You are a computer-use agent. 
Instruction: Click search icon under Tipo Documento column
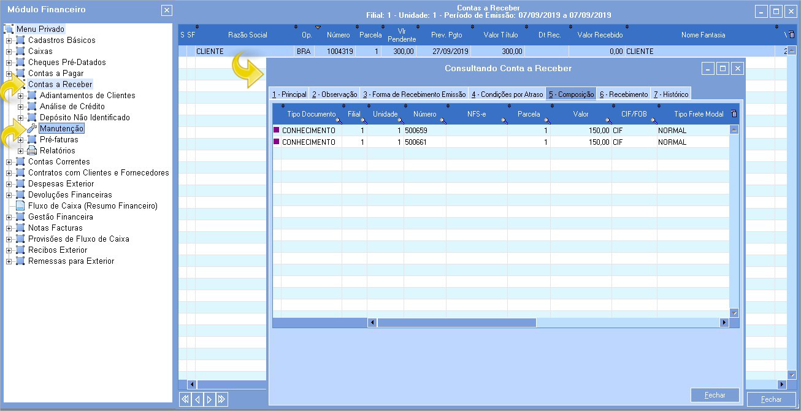coord(339,121)
